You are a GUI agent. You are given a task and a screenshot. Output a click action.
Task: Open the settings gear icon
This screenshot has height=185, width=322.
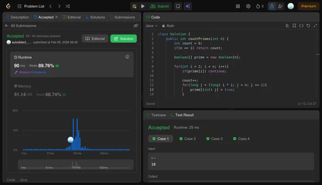click(x=248, y=6)
